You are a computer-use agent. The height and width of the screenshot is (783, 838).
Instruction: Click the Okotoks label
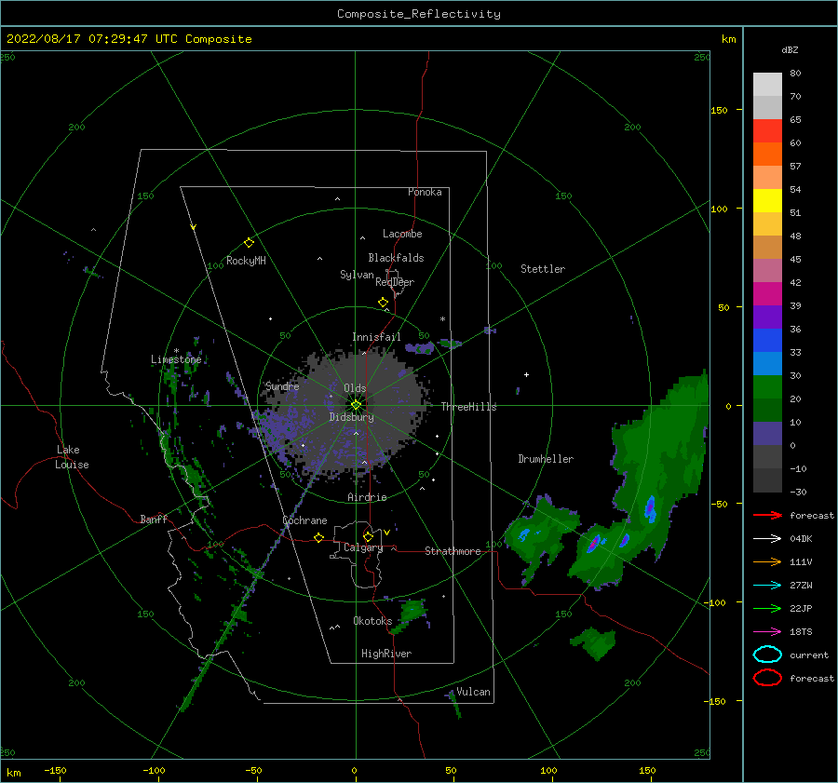pos(372,621)
